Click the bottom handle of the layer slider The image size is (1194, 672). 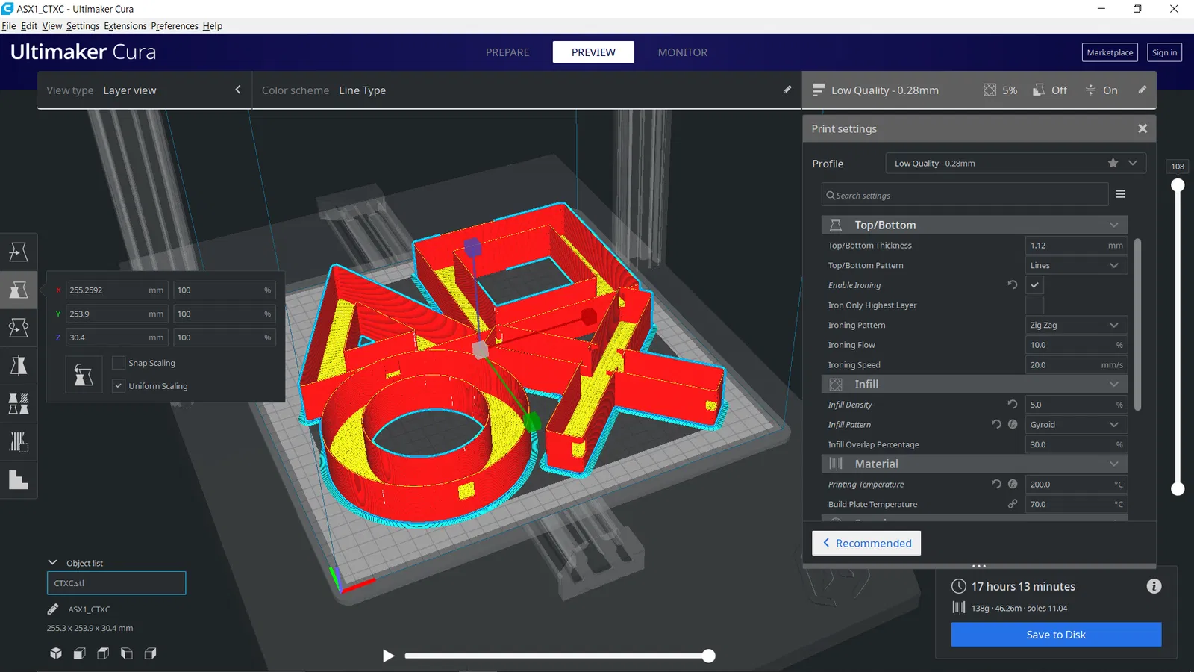(1178, 489)
